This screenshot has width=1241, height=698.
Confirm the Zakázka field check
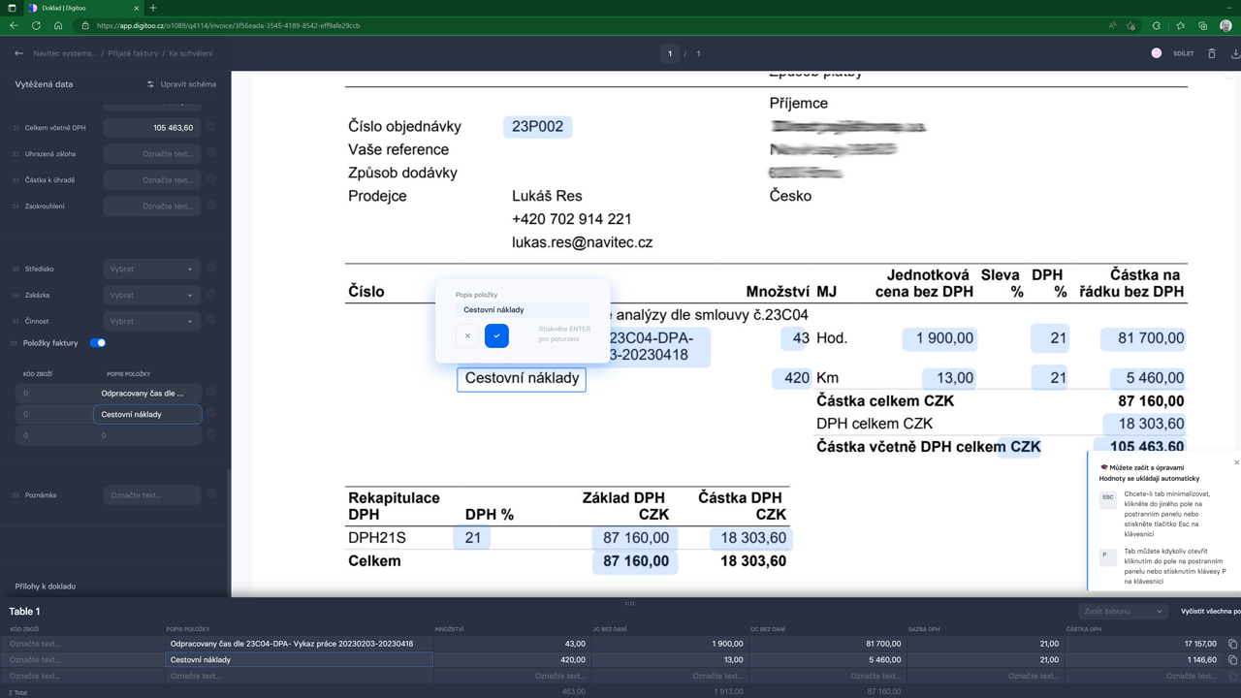(211, 295)
